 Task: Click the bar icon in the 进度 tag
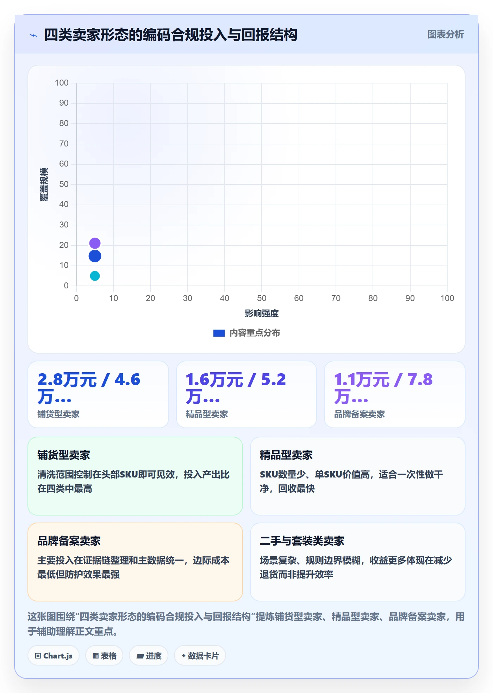tap(140, 656)
